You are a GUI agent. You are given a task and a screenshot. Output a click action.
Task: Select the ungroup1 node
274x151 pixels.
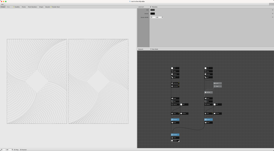click(x=175, y=104)
